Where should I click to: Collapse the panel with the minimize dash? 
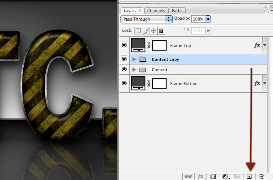(x=265, y=7)
